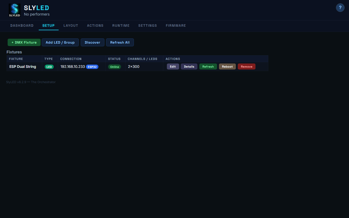Click the SlyLED logo icon

click(x=14, y=10)
